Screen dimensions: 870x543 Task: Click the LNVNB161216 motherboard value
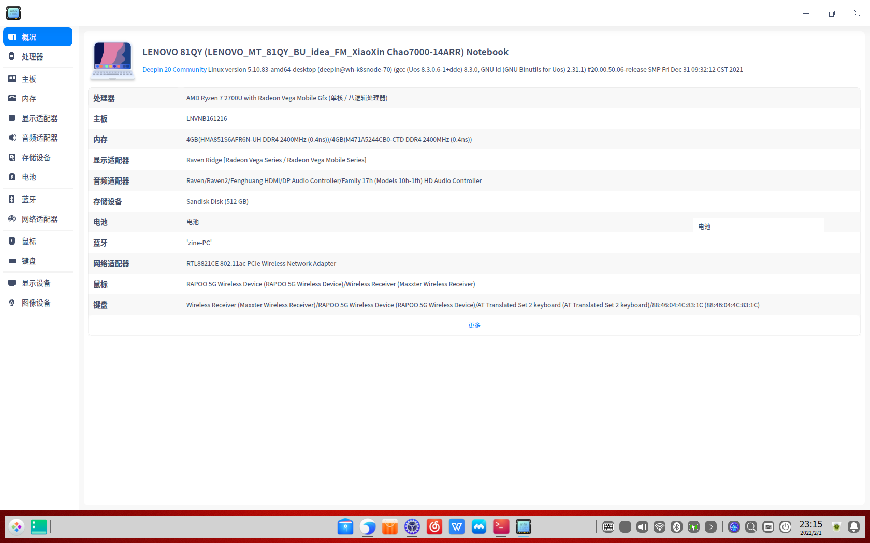click(x=207, y=118)
